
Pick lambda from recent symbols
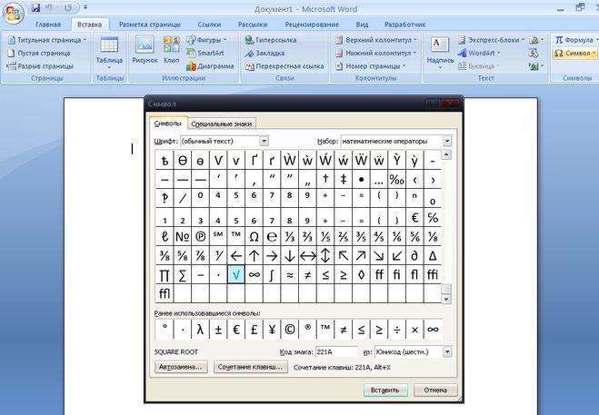tap(200, 330)
